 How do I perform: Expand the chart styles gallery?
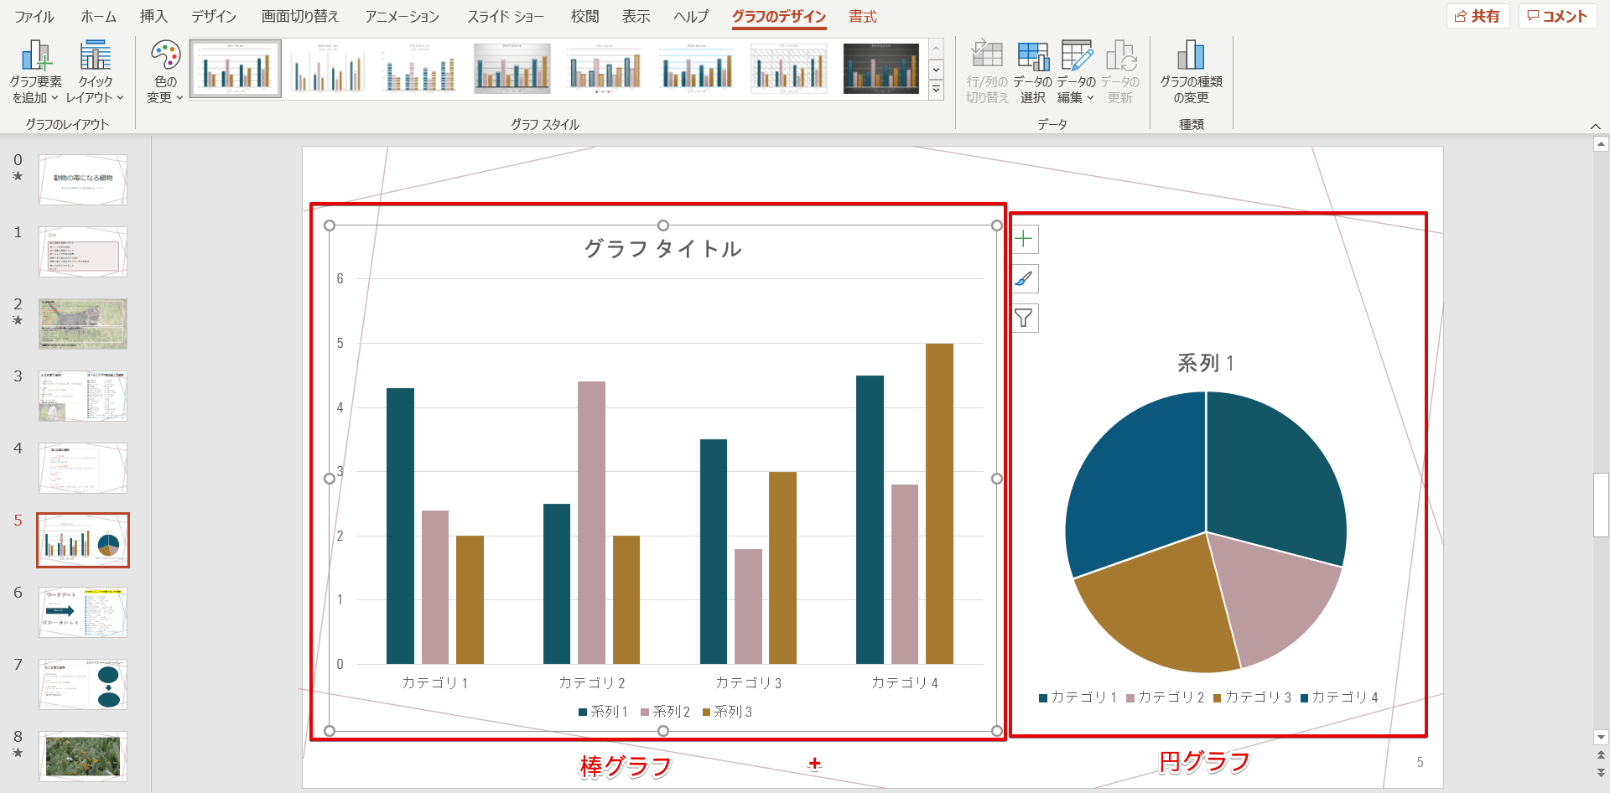[x=937, y=90]
